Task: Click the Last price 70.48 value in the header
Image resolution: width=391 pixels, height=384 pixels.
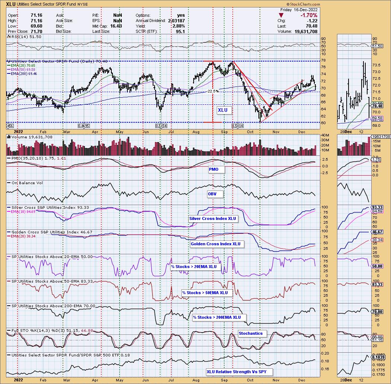Action: click(x=312, y=26)
